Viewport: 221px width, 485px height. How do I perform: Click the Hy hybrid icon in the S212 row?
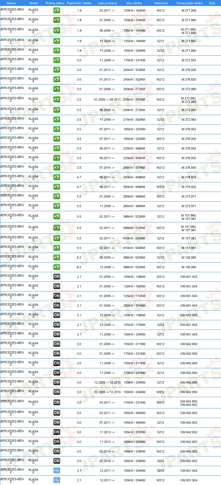point(57,471)
